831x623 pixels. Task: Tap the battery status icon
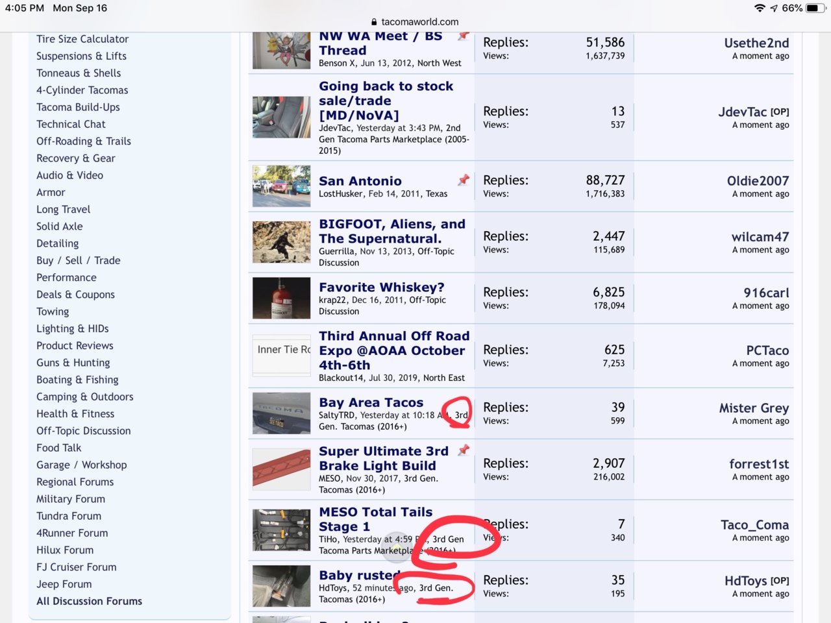coord(815,8)
